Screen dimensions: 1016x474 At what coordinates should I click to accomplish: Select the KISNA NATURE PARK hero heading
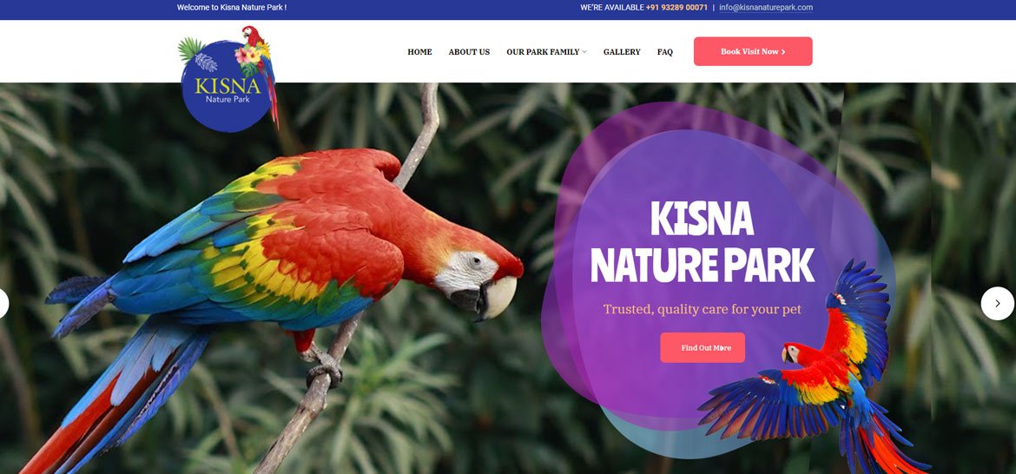click(703, 241)
